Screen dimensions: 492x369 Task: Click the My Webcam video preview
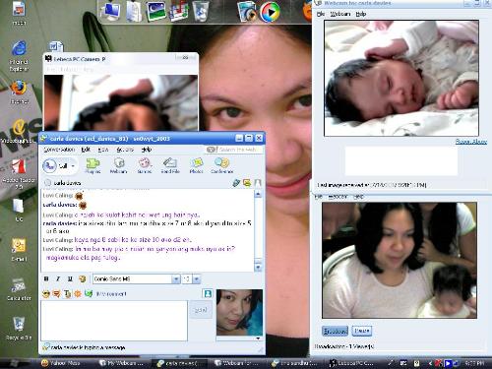coord(400,260)
